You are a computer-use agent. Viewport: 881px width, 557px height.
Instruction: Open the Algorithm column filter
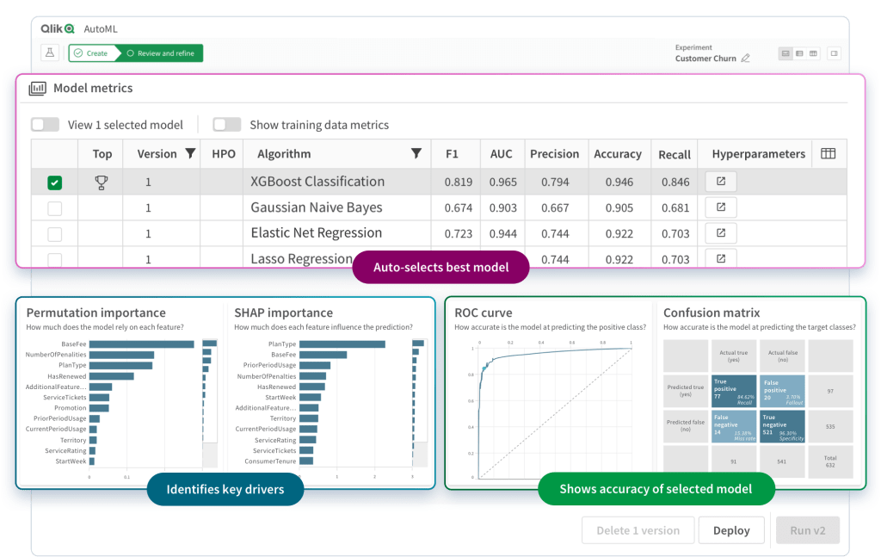point(416,154)
